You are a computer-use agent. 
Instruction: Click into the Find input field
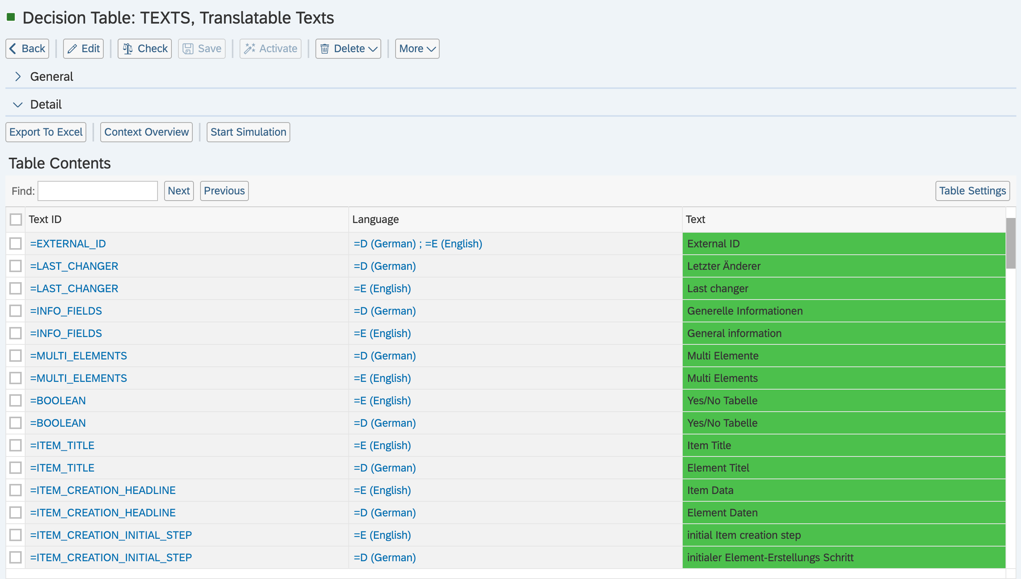98,191
